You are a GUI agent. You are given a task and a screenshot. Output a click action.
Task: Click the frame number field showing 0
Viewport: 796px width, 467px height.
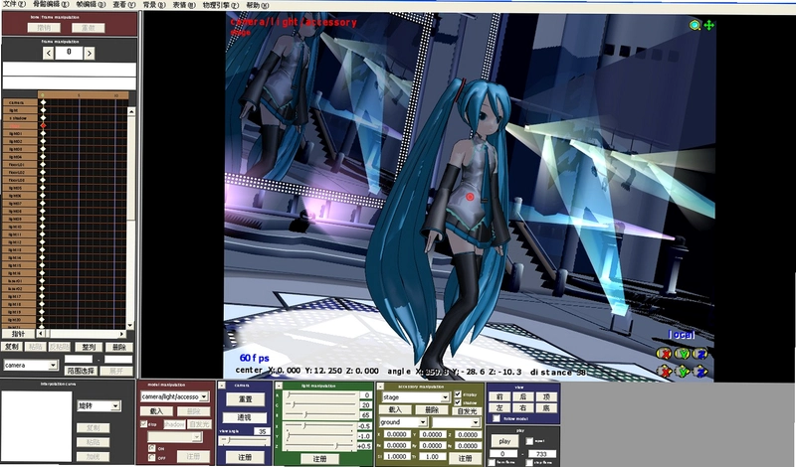[69, 53]
